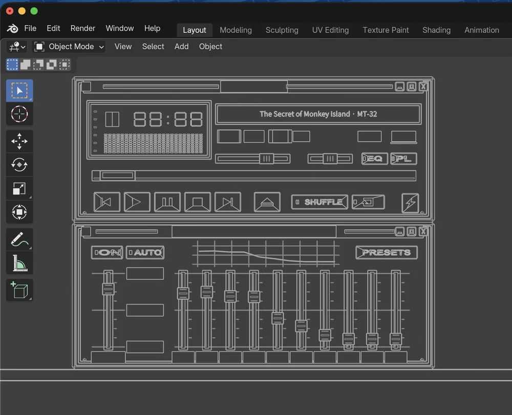Open the viewport Select menu
This screenshot has width=512, height=415.
153,47
